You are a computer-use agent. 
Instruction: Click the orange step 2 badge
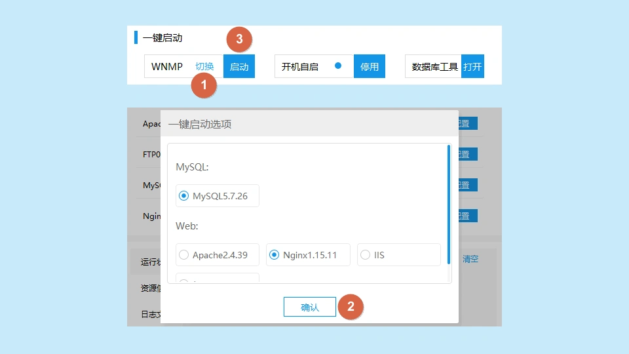[x=351, y=306]
